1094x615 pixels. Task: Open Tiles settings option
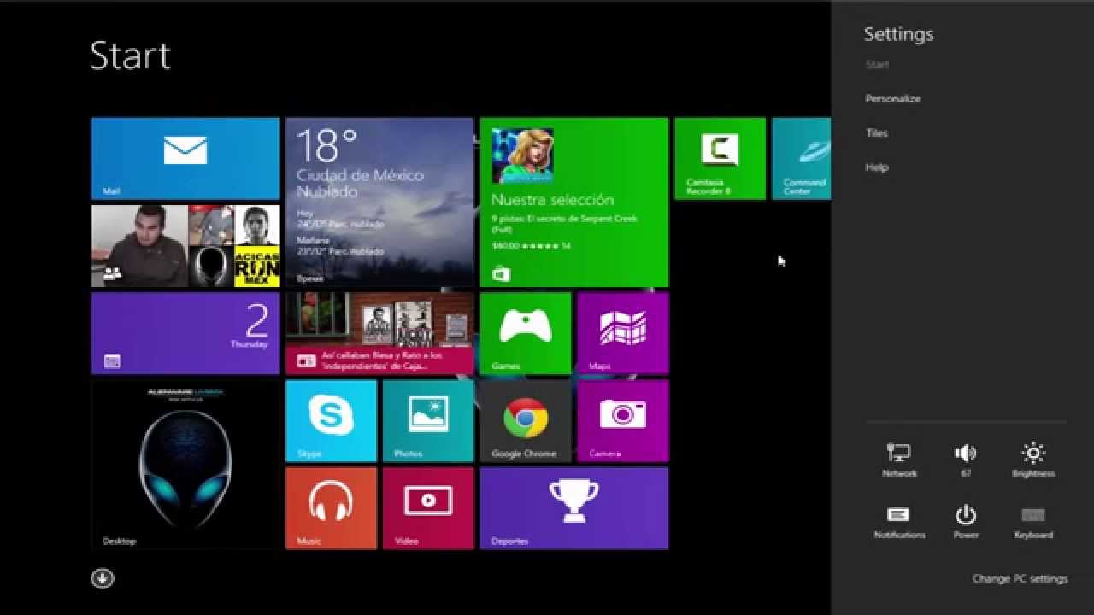tap(876, 133)
